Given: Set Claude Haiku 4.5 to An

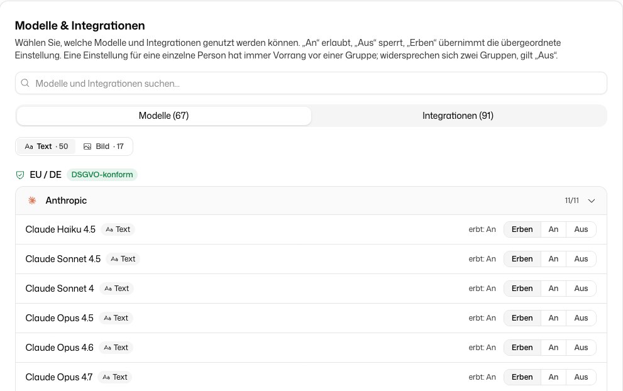Looking at the screenshot, I should pyautogui.click(x=553, y=229).
